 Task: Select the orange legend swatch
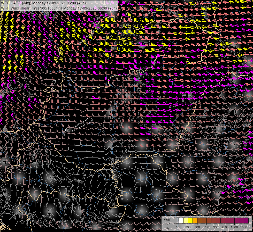coord(195,220)
